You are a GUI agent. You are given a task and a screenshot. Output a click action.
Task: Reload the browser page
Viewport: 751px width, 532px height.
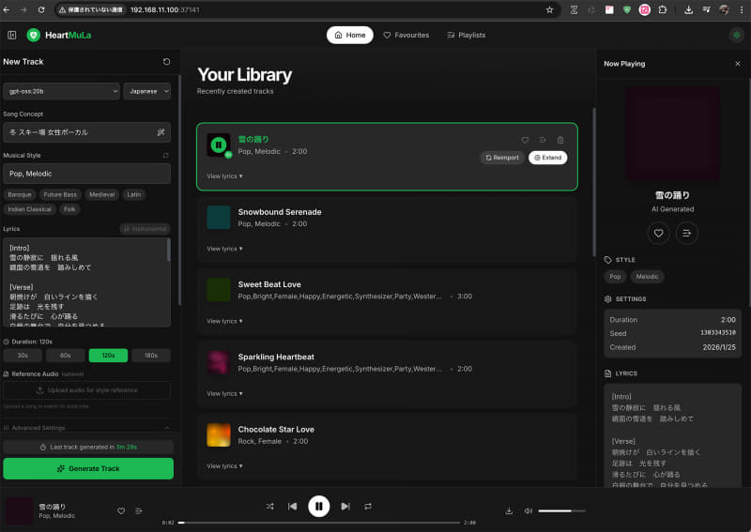click(41, 9)
